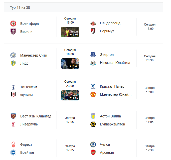
Task: Click the Chelsea club crest
Action: click(x=93, y=144)
